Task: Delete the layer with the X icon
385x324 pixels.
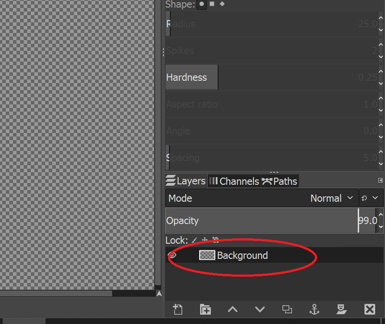Action: 369,309
